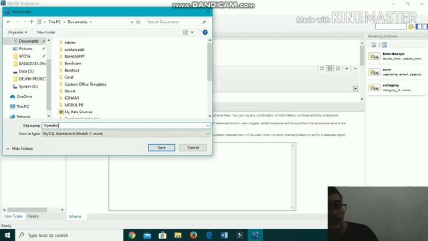Select the aplikasi edit folder
This screenshot has width=428, height=241.
click(74, 50)
